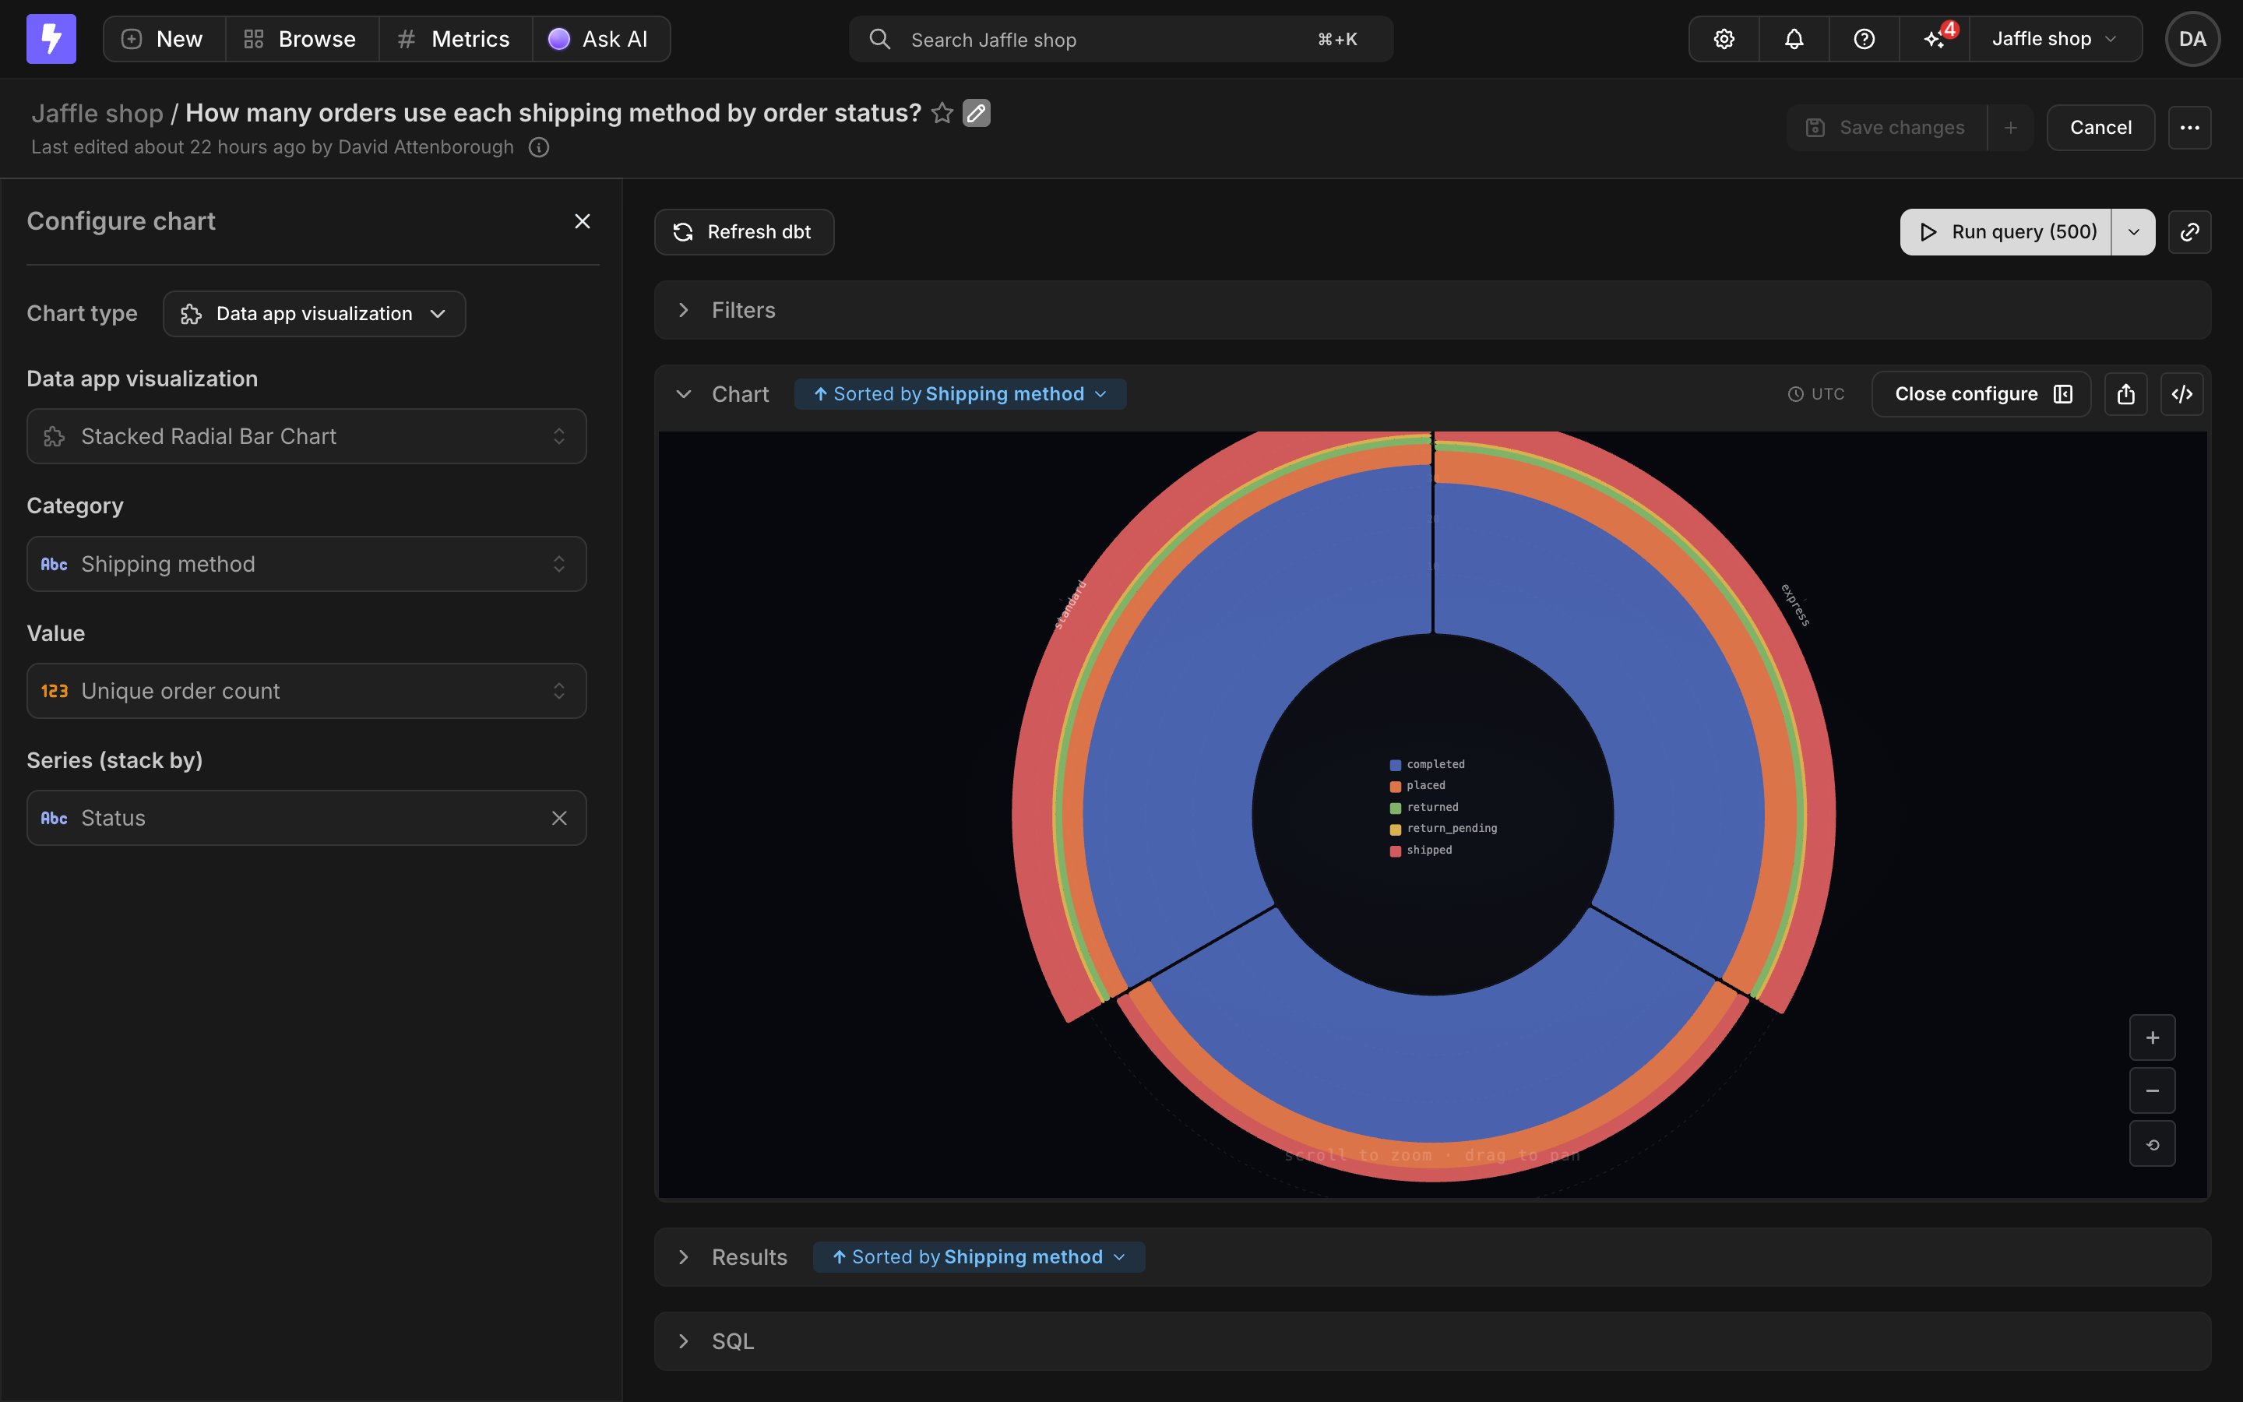Open Ask AI
This screenshot has height=1402, width=2243.
pos(600,39)
